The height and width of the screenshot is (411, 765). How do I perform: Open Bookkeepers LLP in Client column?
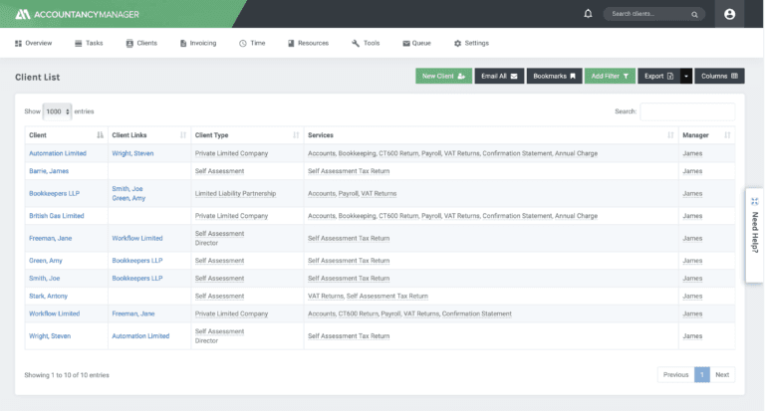54,193
